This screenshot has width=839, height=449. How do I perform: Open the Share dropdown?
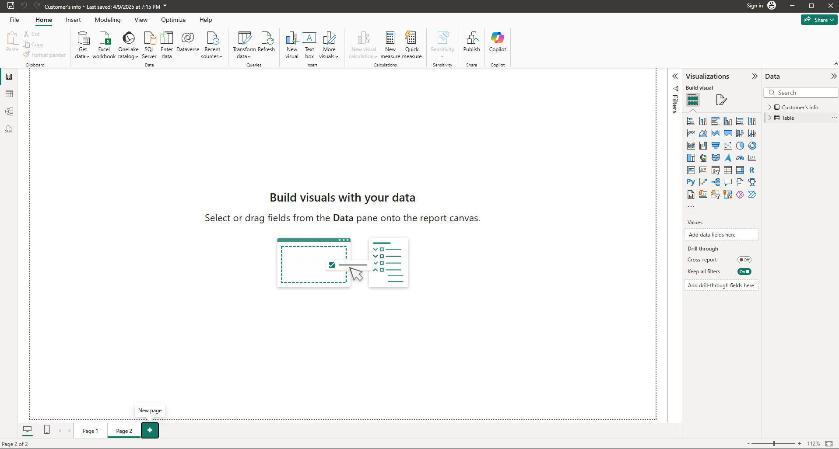tap(819, 20)
